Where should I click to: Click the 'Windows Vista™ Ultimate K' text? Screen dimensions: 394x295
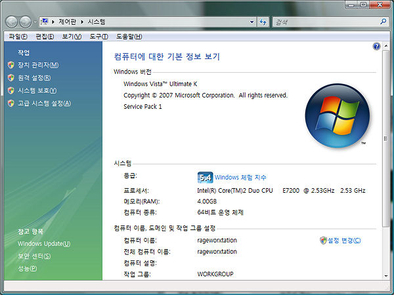click(x=160, y=84)
